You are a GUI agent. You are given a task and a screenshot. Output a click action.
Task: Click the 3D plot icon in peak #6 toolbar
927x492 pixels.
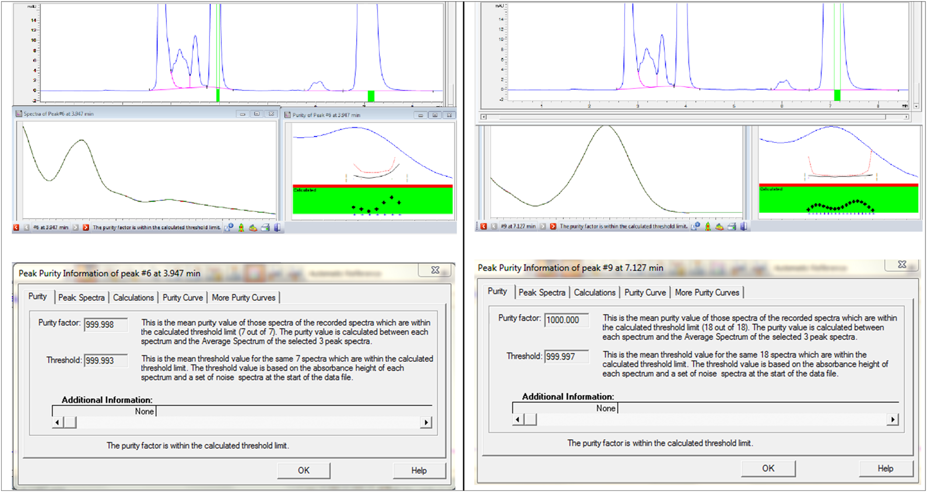pyautogui.click(x=253, y=227)
